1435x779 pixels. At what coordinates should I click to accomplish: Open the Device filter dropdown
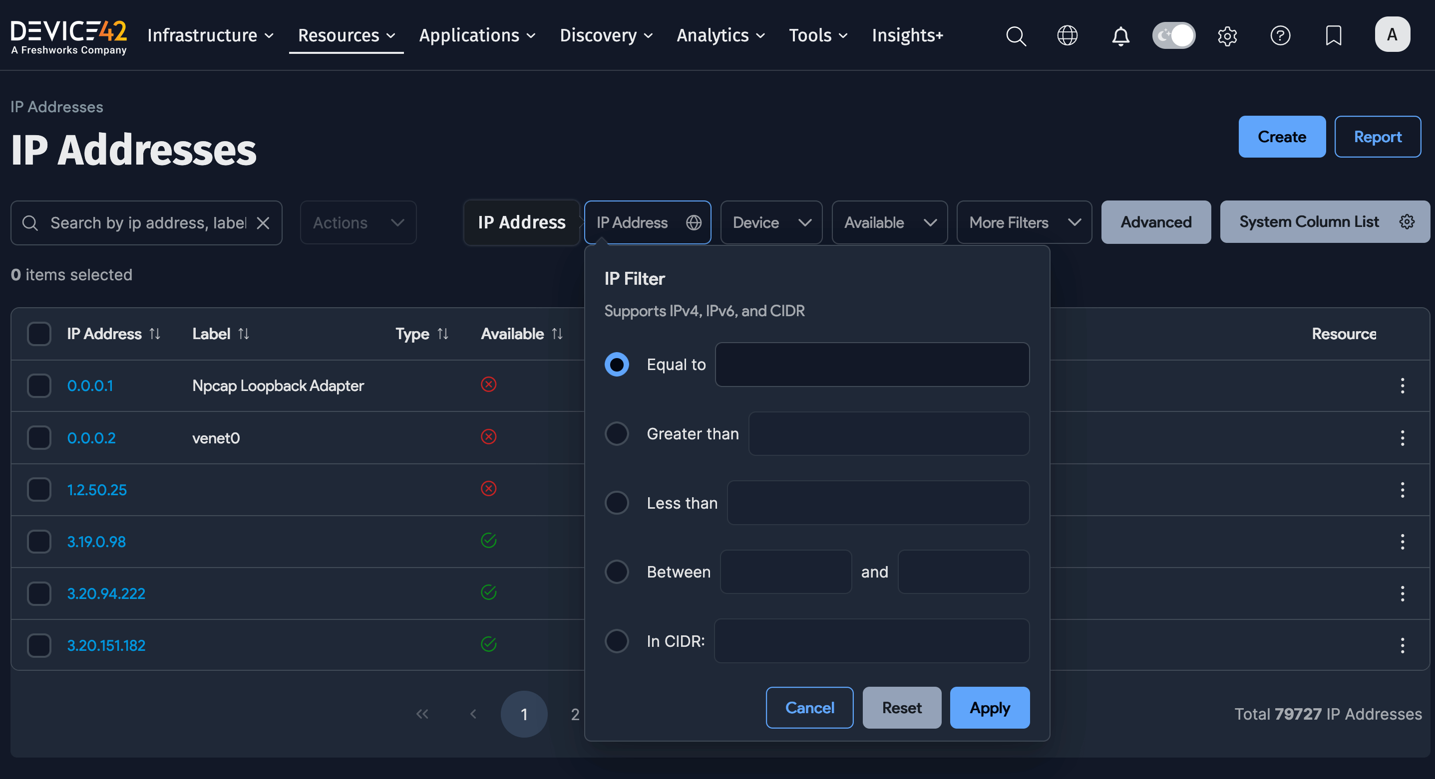tap(771, 222)
